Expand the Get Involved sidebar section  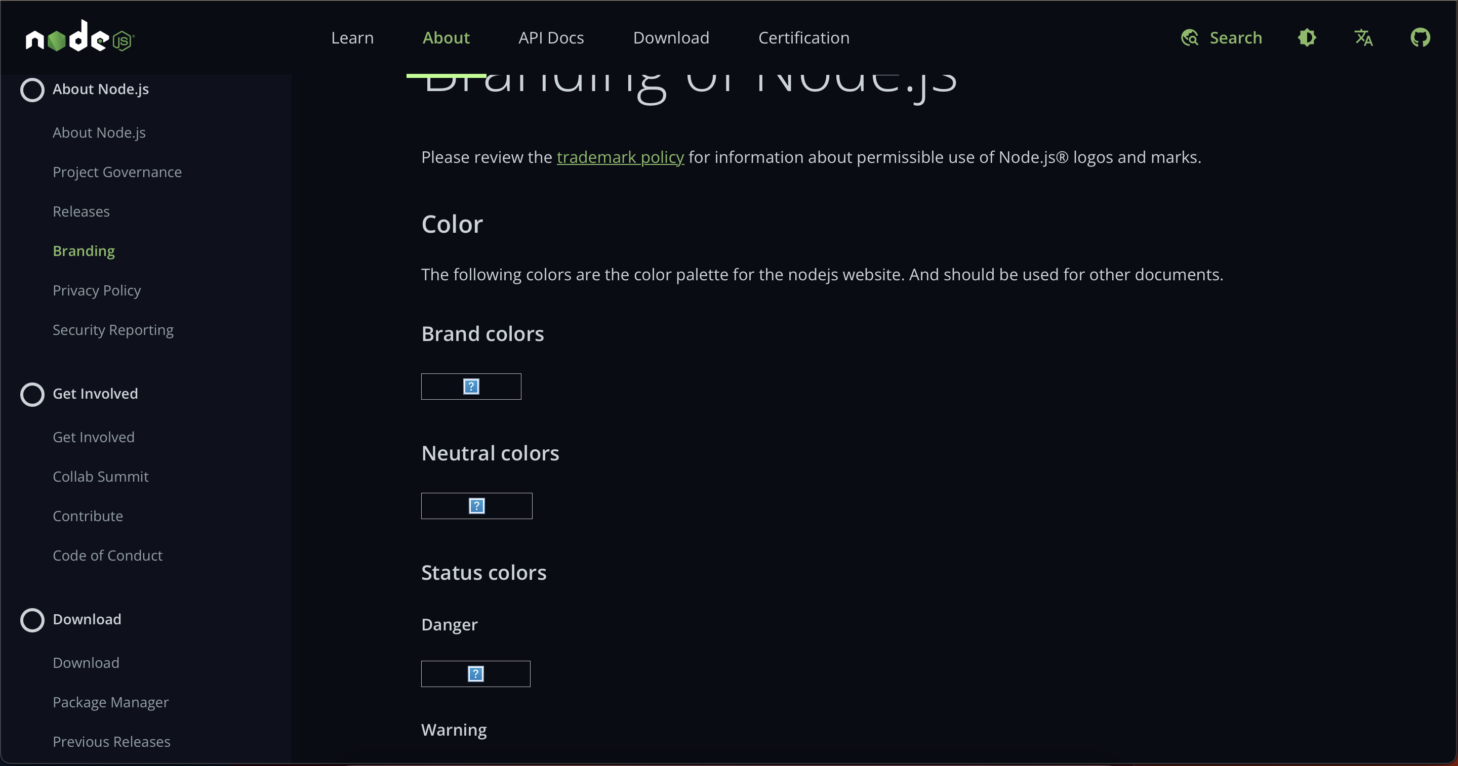click(x=95, y=394)
